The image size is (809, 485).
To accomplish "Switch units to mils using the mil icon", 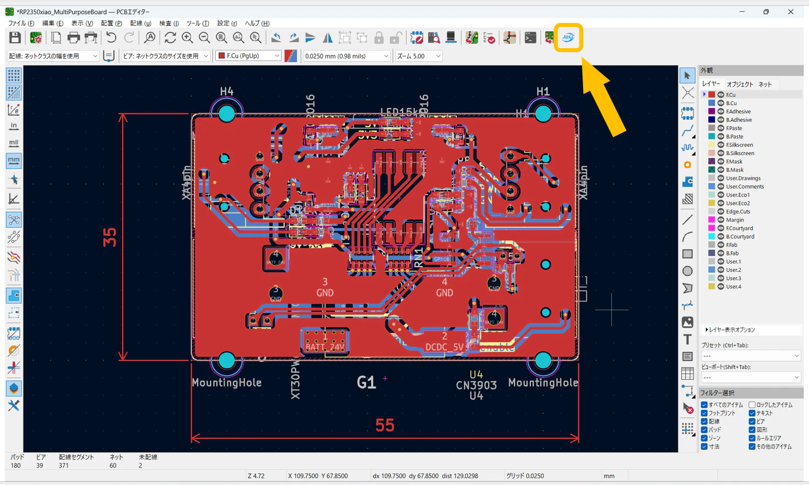I will coord(13,143).
